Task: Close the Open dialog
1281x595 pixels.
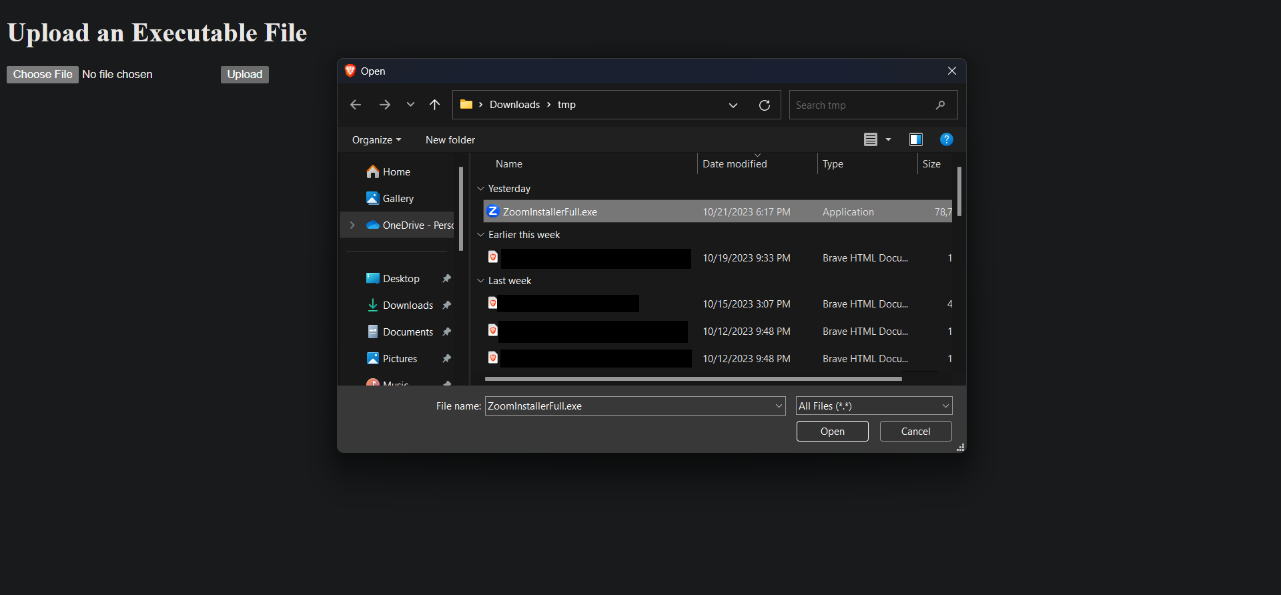Action: point(952,71)
